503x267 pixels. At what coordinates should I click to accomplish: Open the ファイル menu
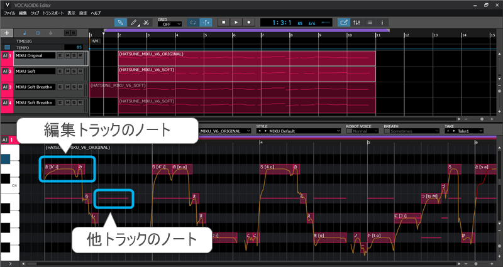point(9,13)
